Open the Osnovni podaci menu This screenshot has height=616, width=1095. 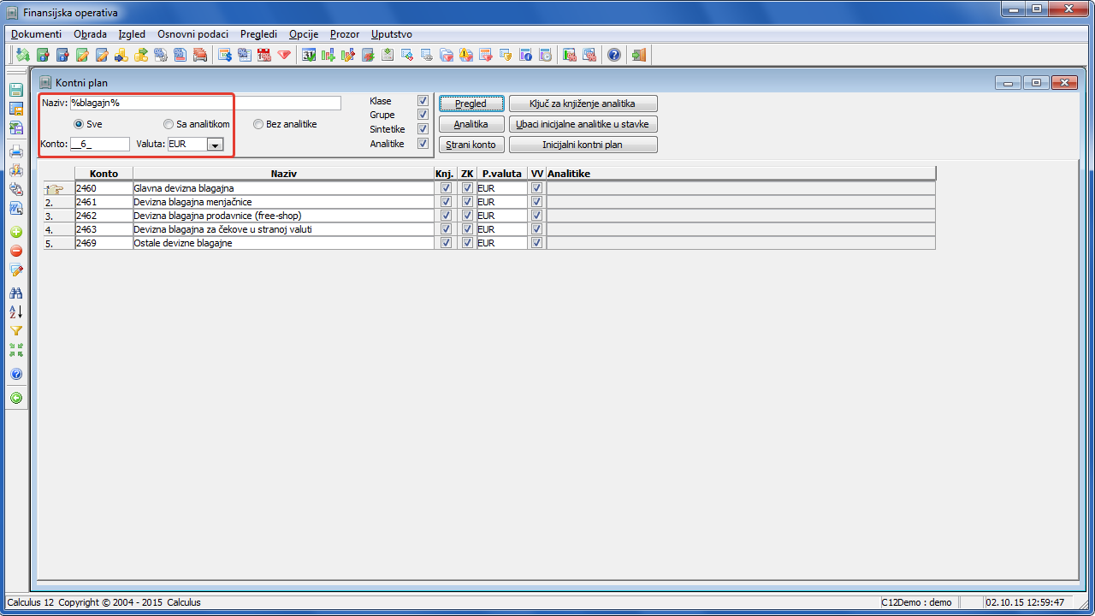point(192,34)
